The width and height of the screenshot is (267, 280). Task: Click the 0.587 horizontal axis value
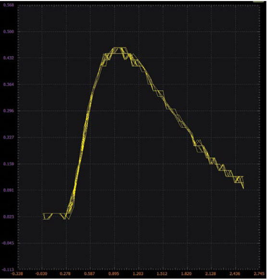tap(90, 274)
